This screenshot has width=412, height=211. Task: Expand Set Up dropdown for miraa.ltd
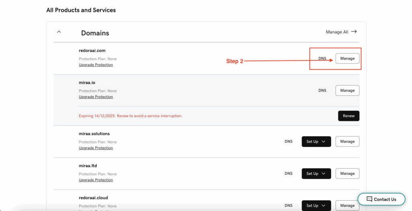316,174
